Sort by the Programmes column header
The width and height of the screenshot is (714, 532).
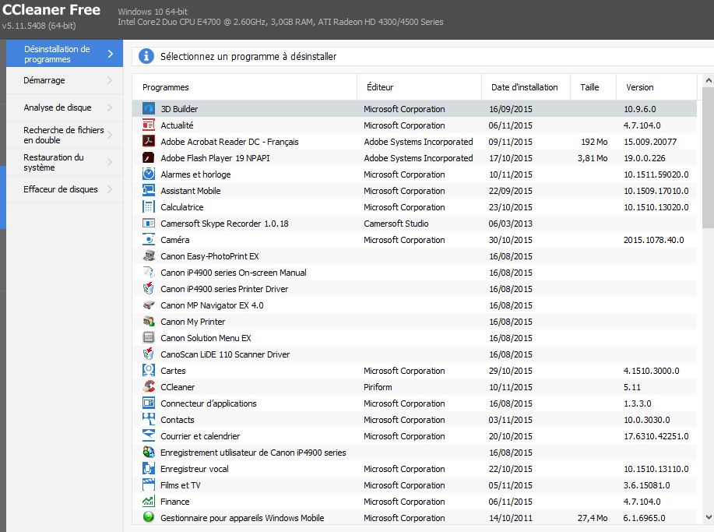pos(244,87)
